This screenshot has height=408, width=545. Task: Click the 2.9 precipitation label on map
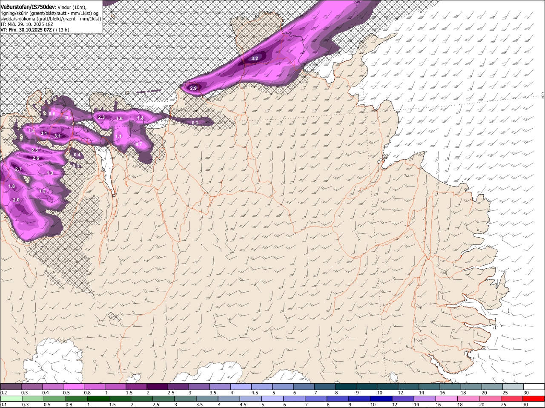(193, 88)
